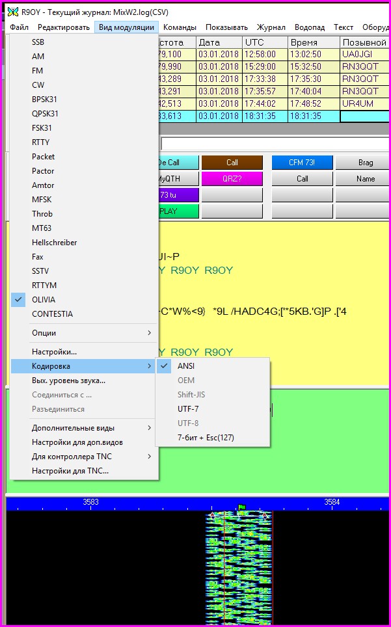Select UTF-7 encoding
The height and width of the screenshot is (627, 391).
189,409
